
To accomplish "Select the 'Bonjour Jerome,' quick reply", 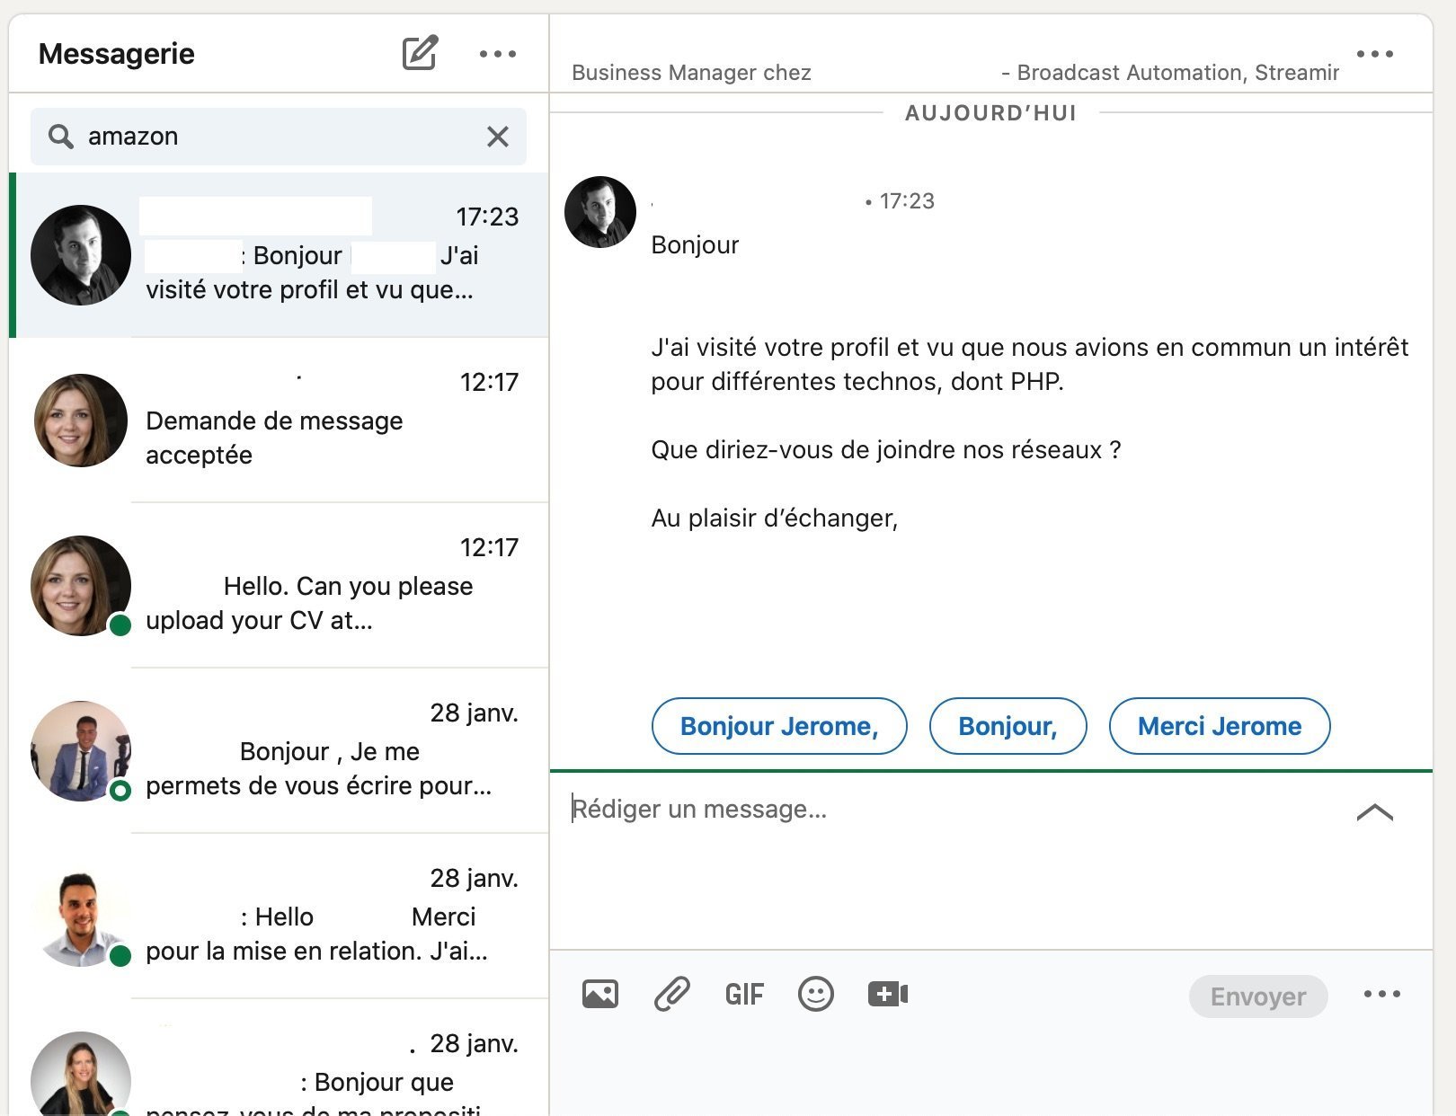I will tap(778, 726).
